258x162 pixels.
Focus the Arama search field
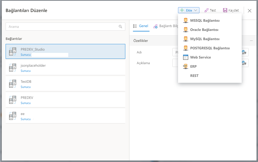coord(62,27)
